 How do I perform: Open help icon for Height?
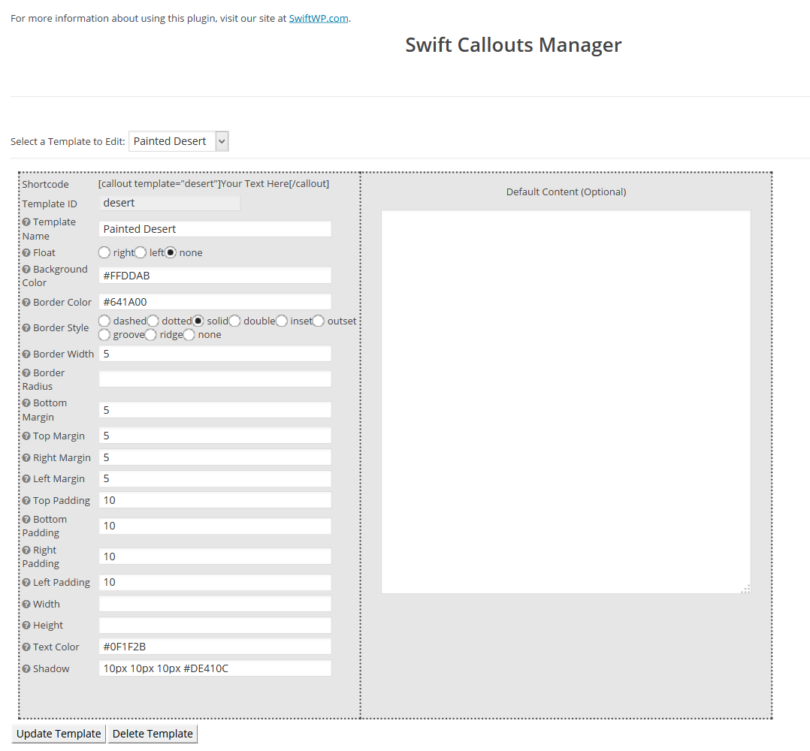click(26, 626)
